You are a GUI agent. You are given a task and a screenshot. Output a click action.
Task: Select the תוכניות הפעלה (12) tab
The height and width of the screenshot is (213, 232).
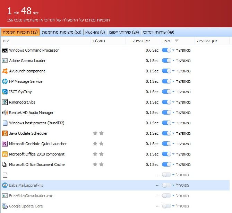[x=20, y=32]
